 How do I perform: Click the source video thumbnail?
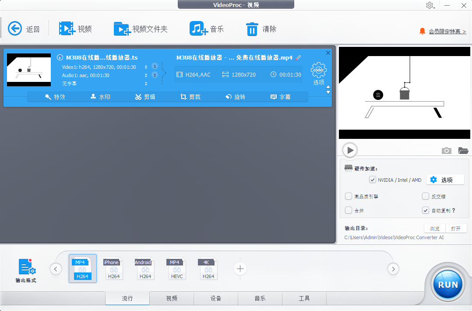click(x=29, y=70)
